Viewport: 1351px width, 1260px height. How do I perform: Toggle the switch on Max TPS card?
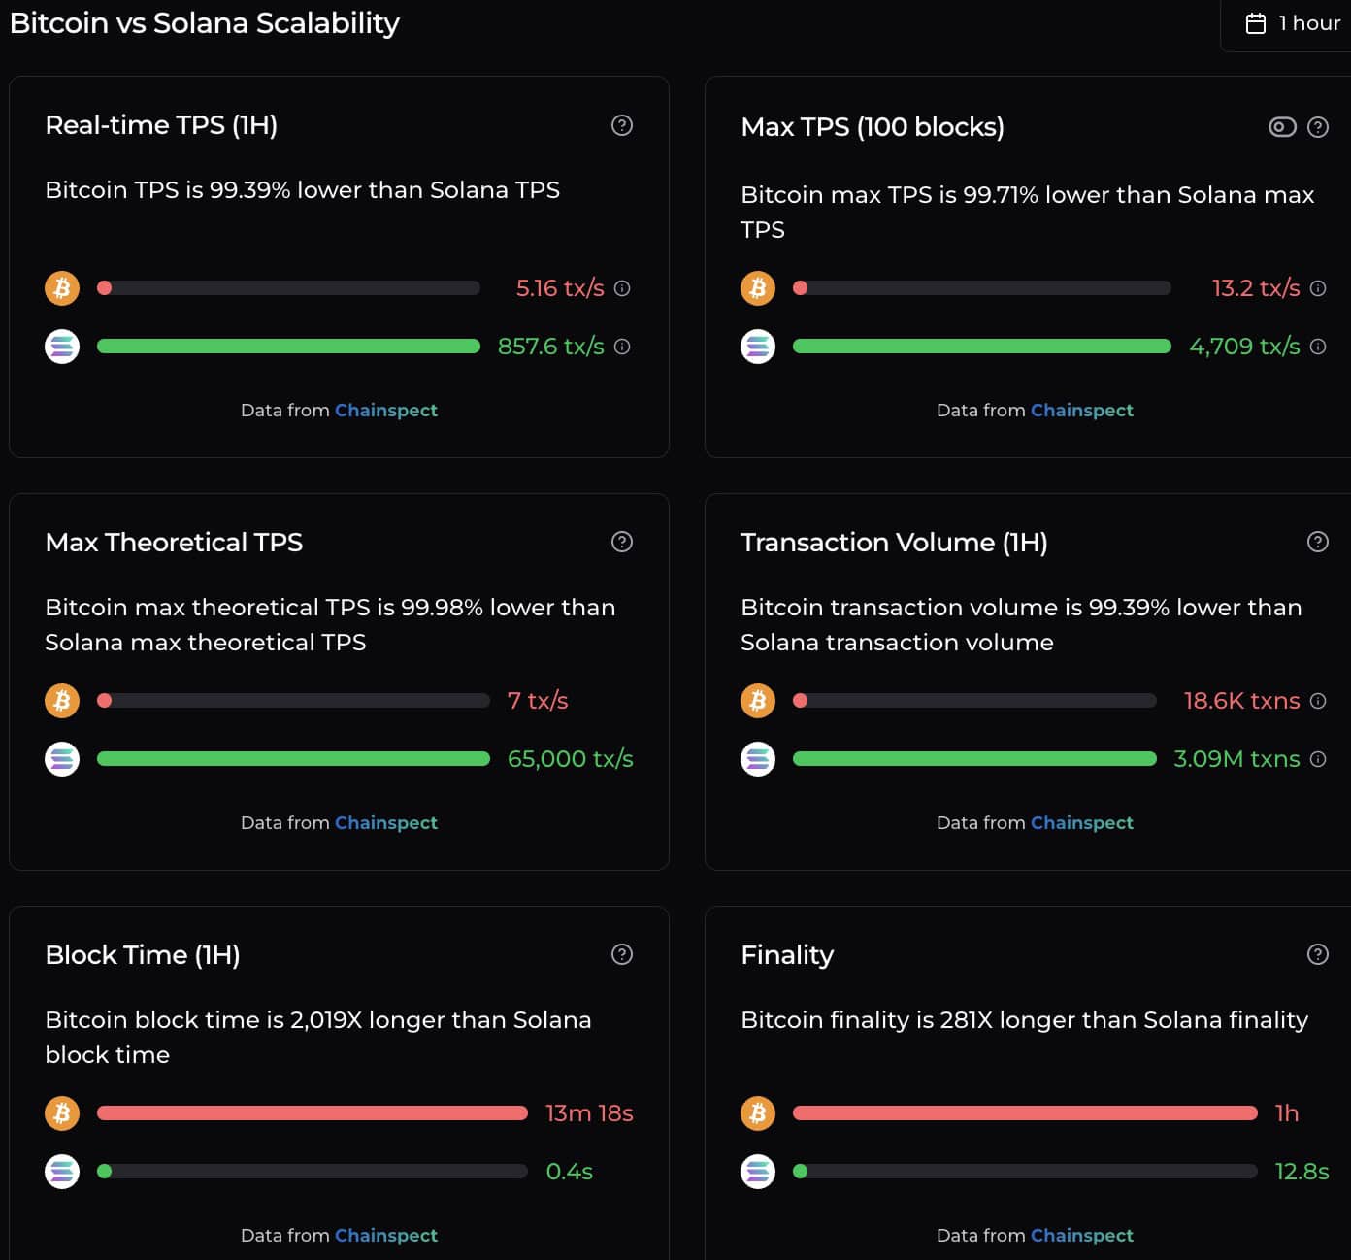pyautogui.click(x=1282, y=127)
